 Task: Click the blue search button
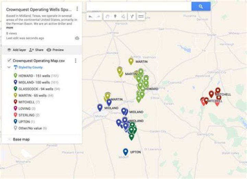(x=201, y=7)
